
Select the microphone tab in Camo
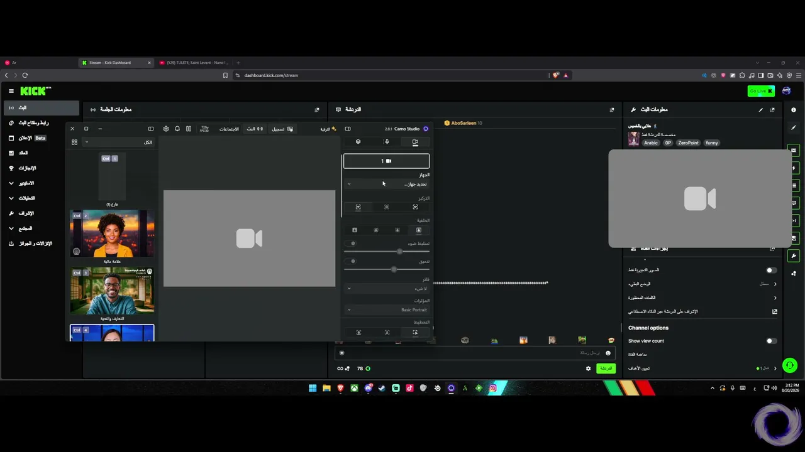[387, 142]
